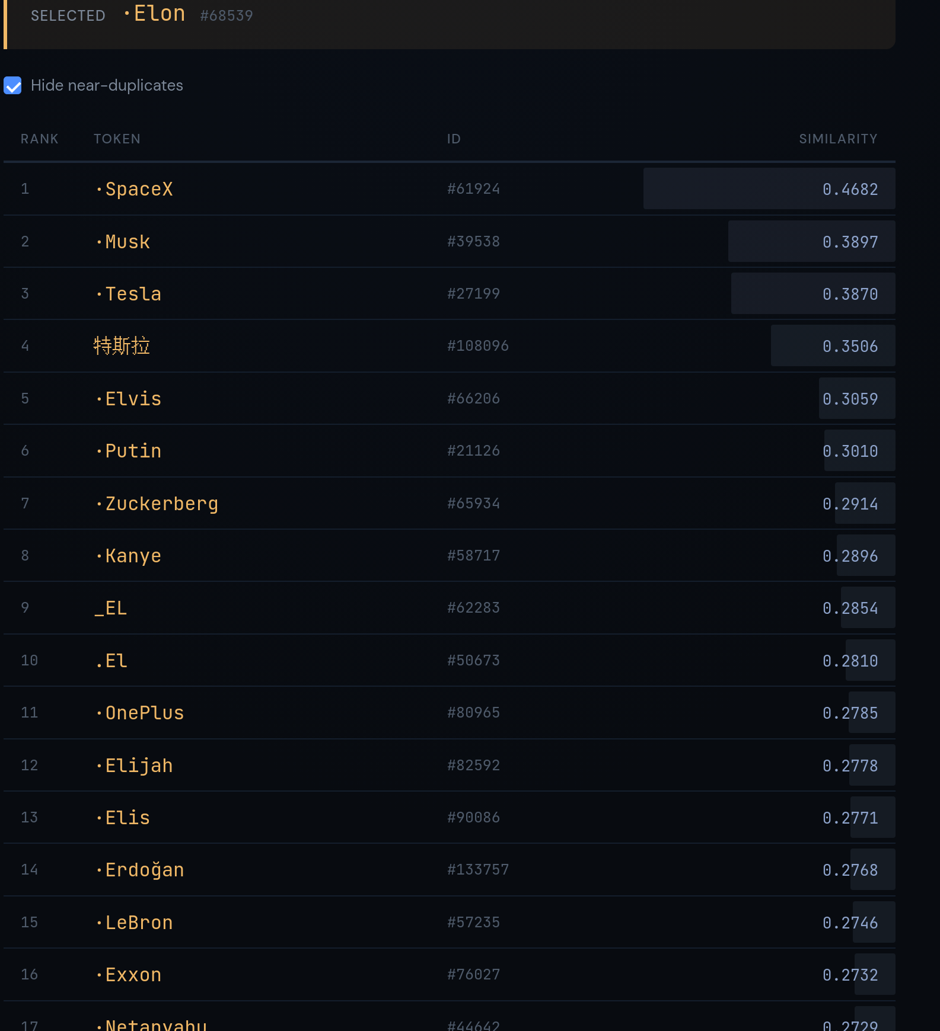The height and width of the screenshot is (1031, 940).
Task: Select the Chinese 特斯拉 token
Action: tap(122, 346)
